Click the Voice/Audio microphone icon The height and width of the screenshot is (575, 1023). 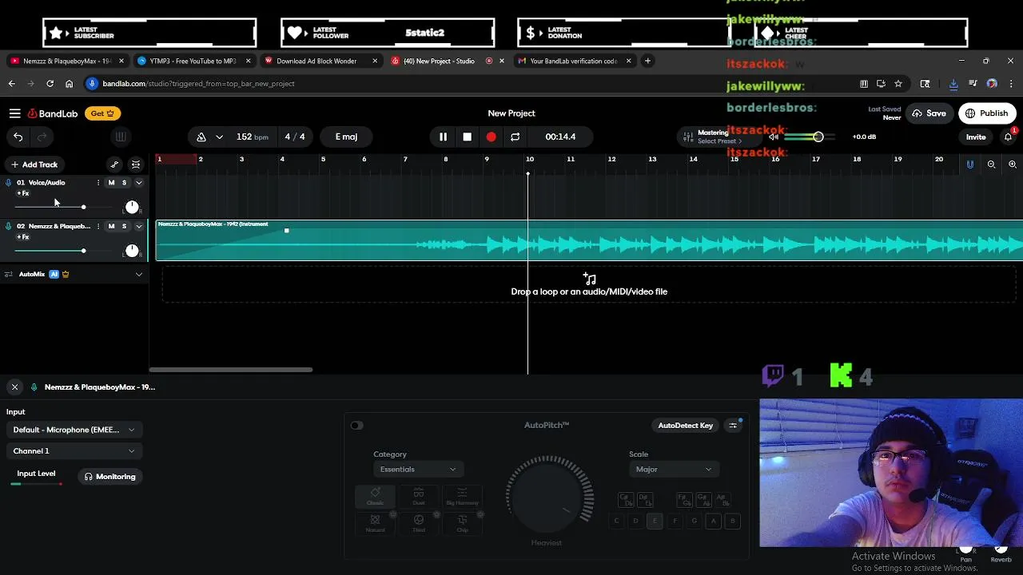point(9,183)
